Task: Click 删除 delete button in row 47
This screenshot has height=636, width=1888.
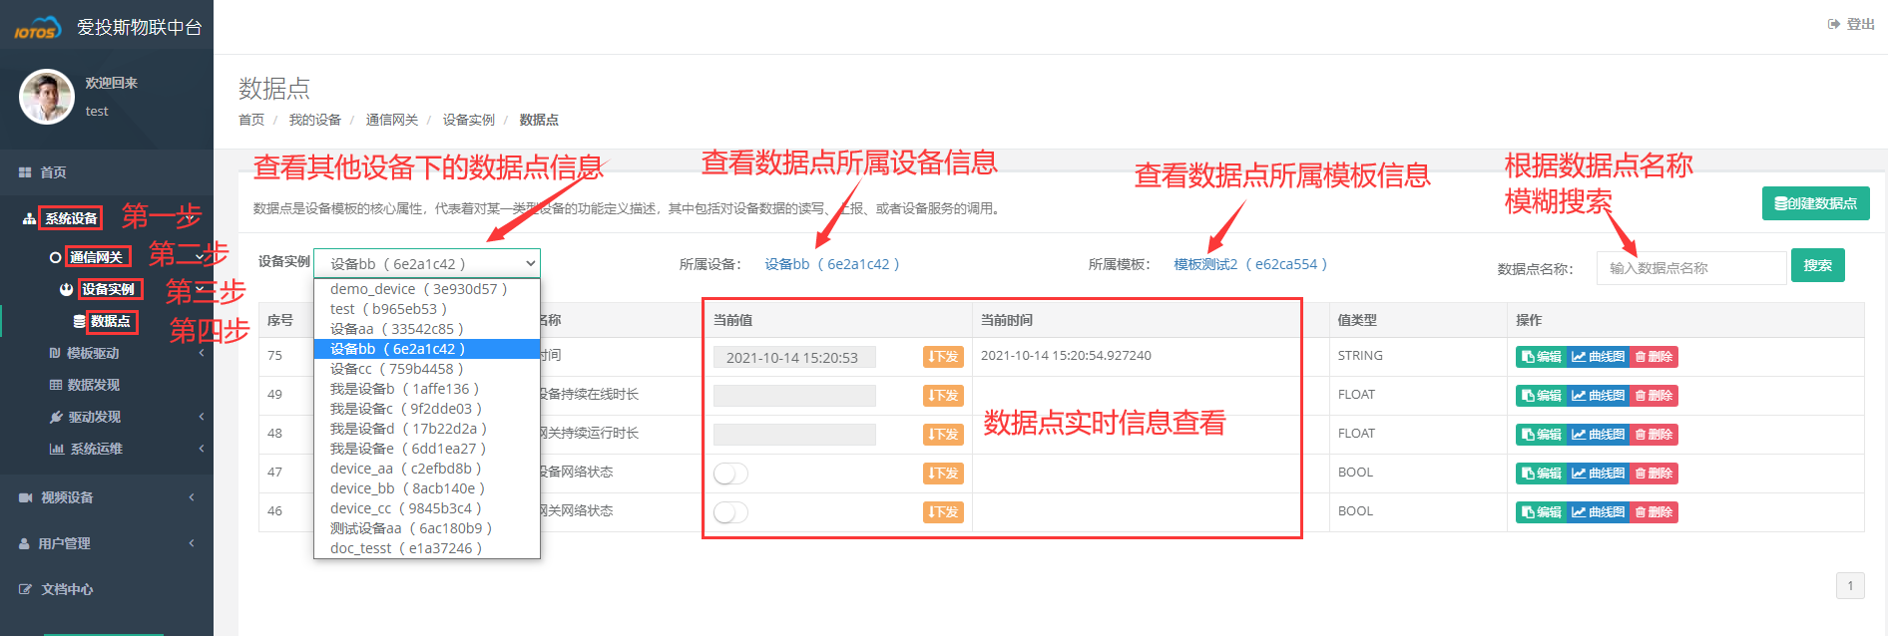Action: (x=1653, y=474)
